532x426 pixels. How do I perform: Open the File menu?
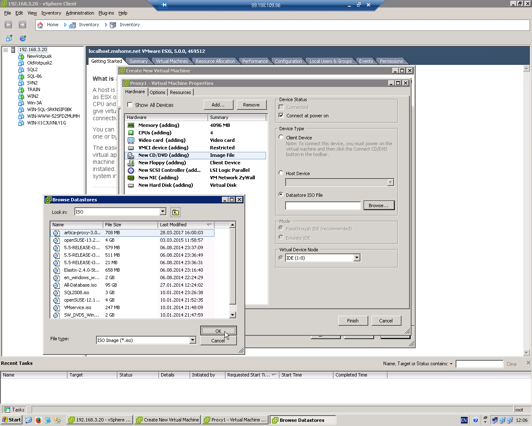coord(7,13)
